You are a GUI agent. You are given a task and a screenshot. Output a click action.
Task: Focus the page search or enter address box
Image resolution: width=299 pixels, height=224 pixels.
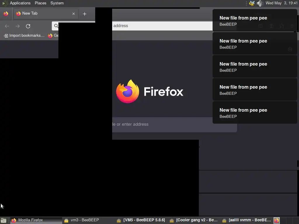pyautogui.click(x=175, y=124)
